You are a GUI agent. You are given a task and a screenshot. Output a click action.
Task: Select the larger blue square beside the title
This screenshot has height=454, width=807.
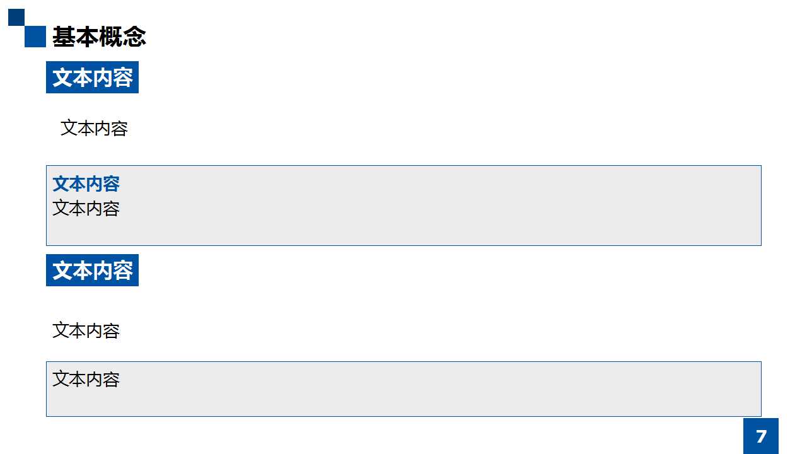click(x=35, y=37)
